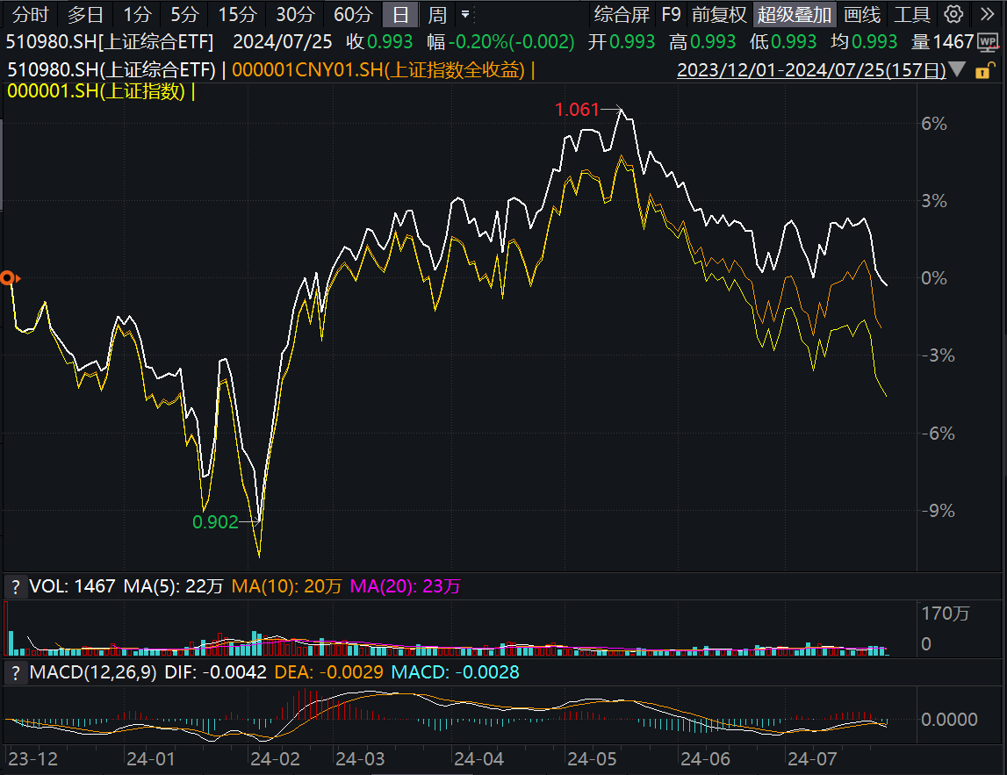Screen dimensions: 1007x775
Task: Switch to the 分时 intraday tab
Action: click(x=31, y=15)
